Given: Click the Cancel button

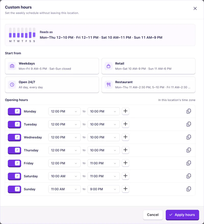Looking at the screenshot, I should [153, 215].
